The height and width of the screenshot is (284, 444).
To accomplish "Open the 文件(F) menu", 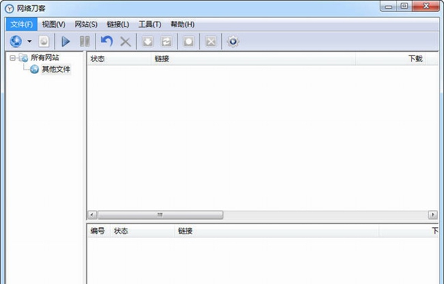I will click(21, 24).
